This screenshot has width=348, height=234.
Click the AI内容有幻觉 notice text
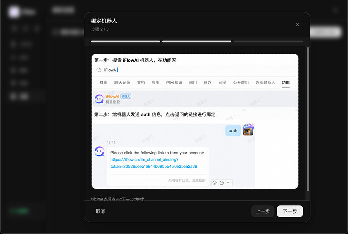[187, 180]
